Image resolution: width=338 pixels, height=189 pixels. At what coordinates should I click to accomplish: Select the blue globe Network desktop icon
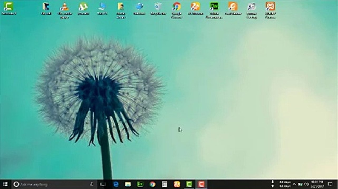point(139,8)
